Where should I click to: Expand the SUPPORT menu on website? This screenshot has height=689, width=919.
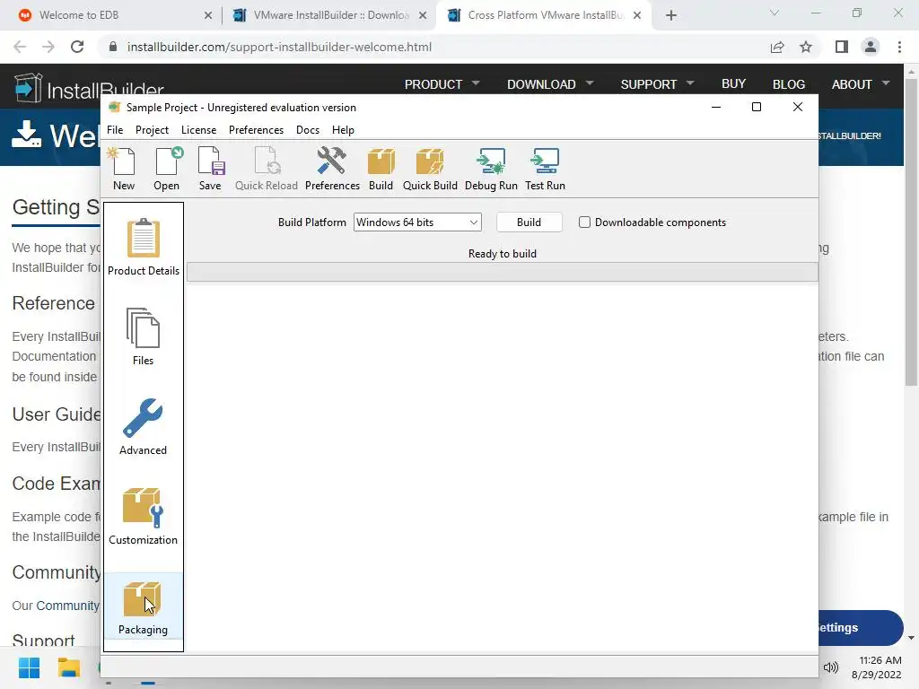click(x=657, y=84)
